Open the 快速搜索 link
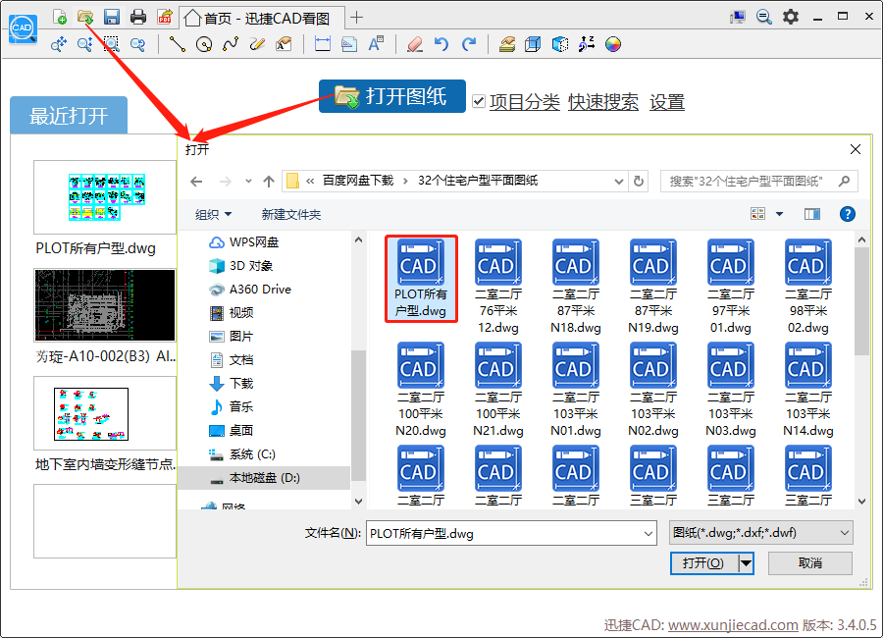 coord(603,102)
